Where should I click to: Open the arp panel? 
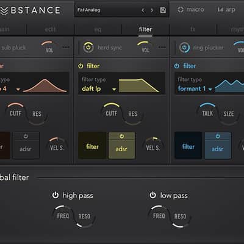(226, 10)
